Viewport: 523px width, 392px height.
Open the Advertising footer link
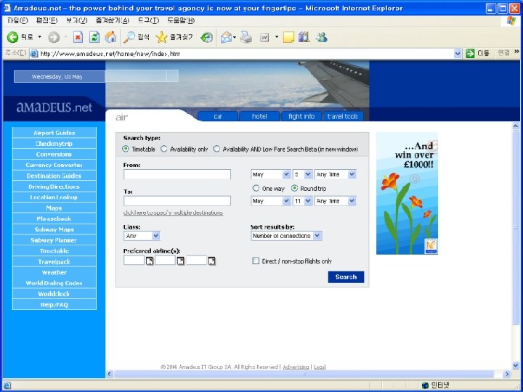[x=296, y=367]
